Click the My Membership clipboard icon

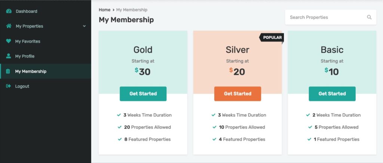click(8, 71)
